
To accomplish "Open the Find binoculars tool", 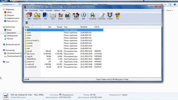I will [x=68, y=16].
